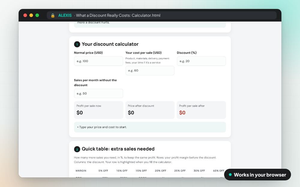Screen dimensions: 300x187
Task: Click the Profit per sale after card
Action: click(x=201, y=110)
